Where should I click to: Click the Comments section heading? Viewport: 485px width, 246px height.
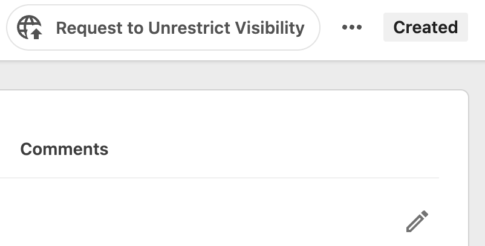click(x=64, y=150)
